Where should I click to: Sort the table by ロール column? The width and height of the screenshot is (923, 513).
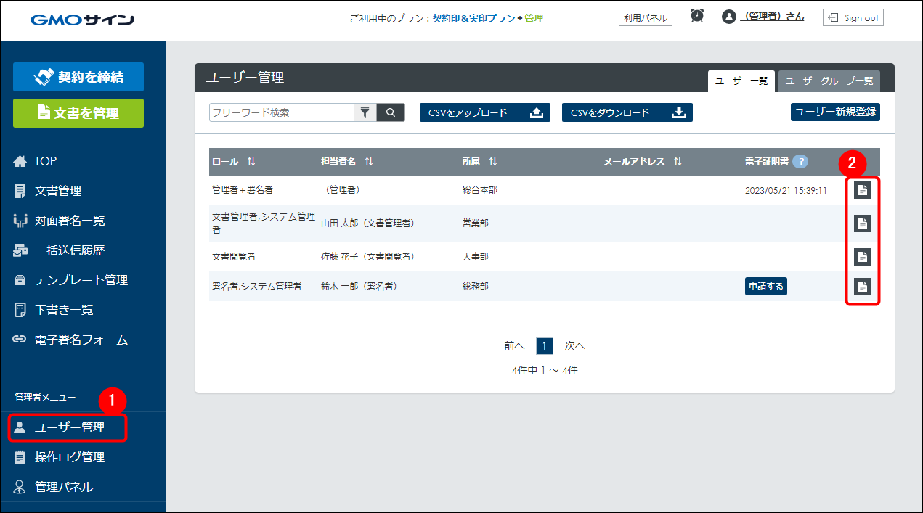click(x=251, y=162)
